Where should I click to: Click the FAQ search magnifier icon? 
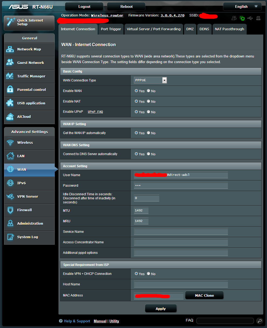click(x=259, y=321)
